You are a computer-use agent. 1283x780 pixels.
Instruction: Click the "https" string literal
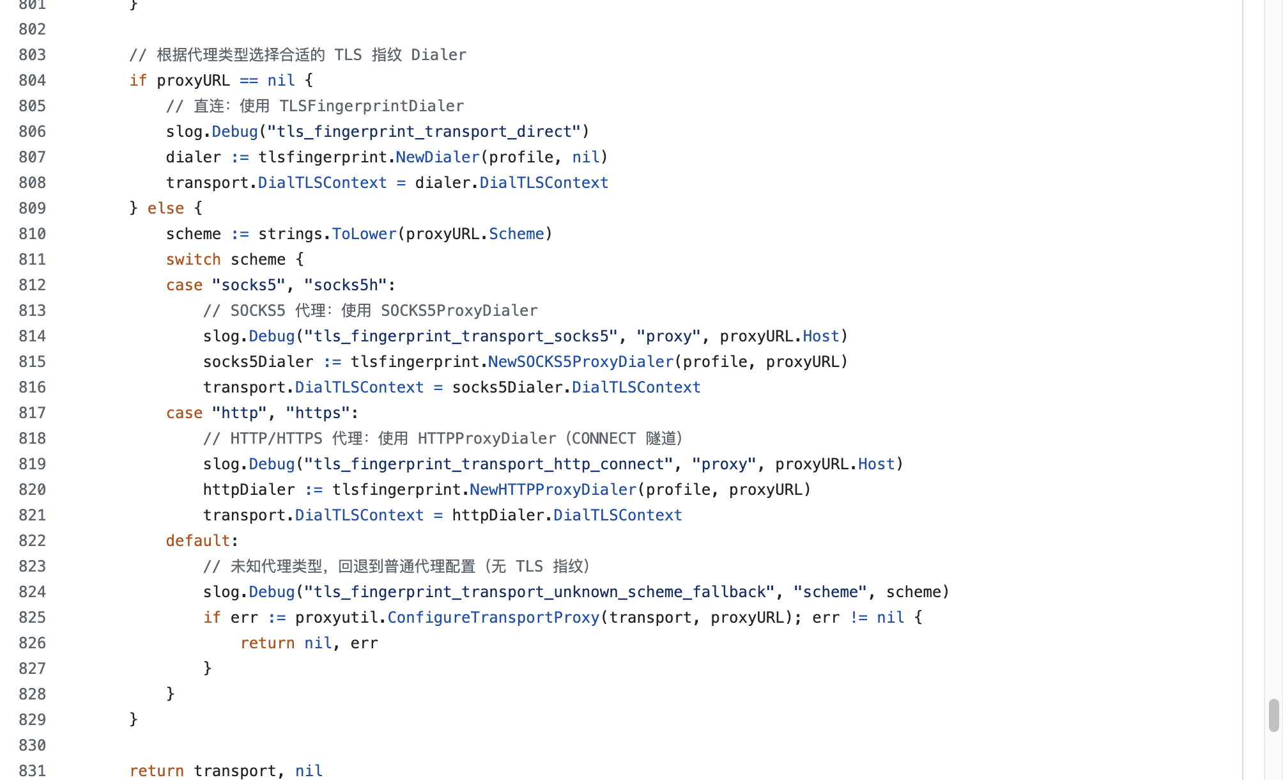[318, 413]
